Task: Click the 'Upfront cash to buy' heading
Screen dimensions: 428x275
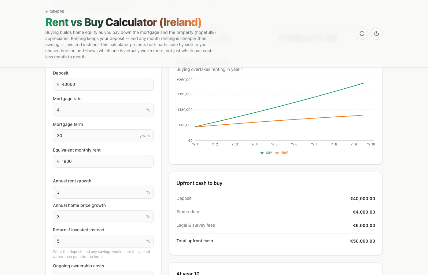Action: [x=199, y=183]
